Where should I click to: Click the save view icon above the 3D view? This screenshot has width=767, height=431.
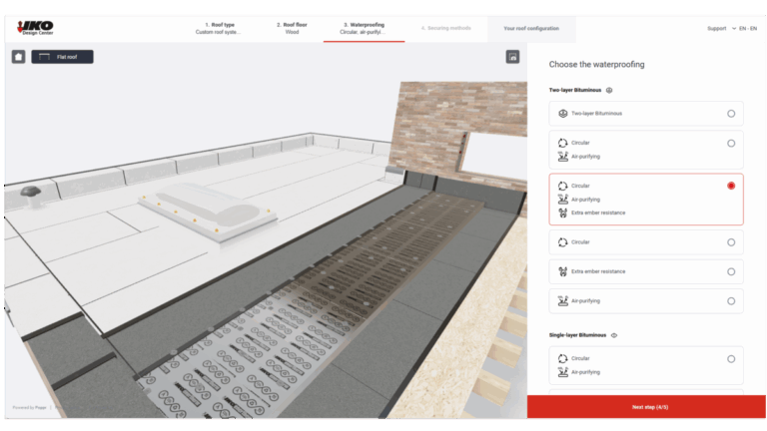512,57
